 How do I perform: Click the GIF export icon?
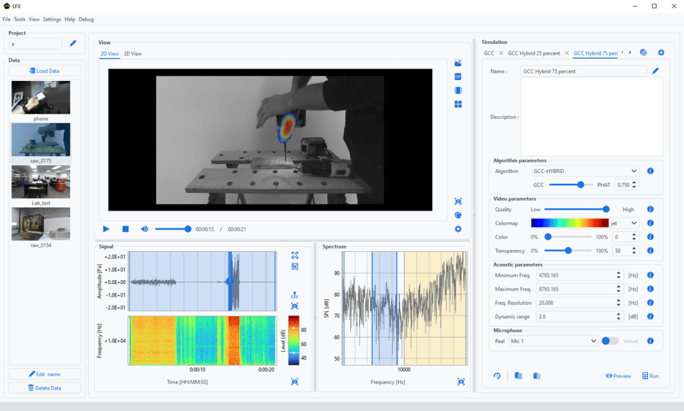[x=458, y=77]
